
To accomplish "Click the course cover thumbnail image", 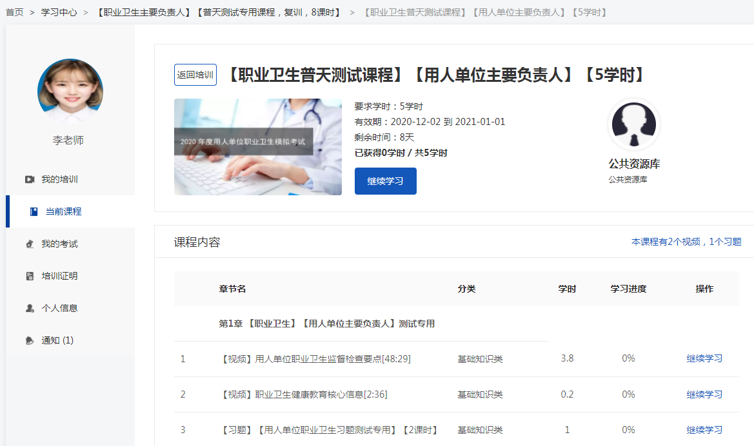I will [x=257, y=147].
